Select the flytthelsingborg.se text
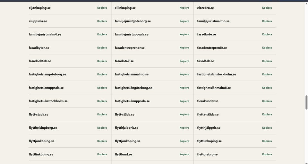 pos(43,128)
